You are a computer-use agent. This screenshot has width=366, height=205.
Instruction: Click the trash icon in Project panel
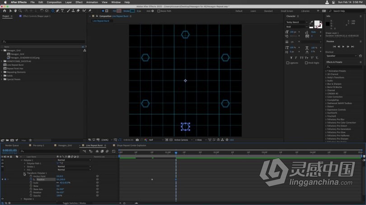coord(30,140)
